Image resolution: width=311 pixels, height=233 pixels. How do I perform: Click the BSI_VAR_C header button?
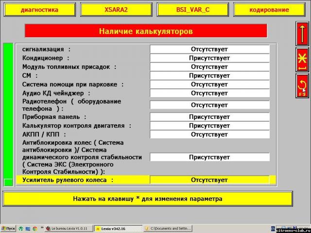point(193,10)
